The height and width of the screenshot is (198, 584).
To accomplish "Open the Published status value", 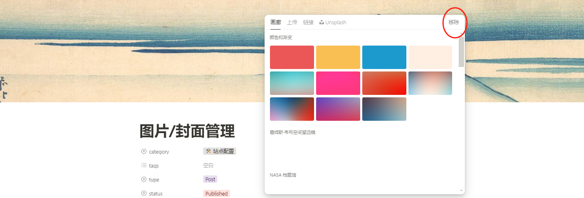I will tap(216, 193).
